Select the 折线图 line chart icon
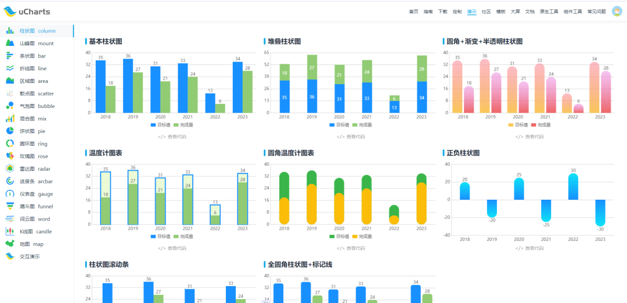 click(x=10, y=68)
